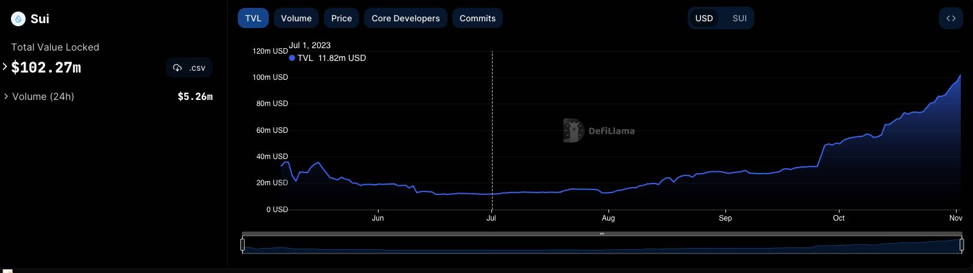The image size is (973, 273).
Task: Switch denomination to USD
Action: [x=704, y=18]
